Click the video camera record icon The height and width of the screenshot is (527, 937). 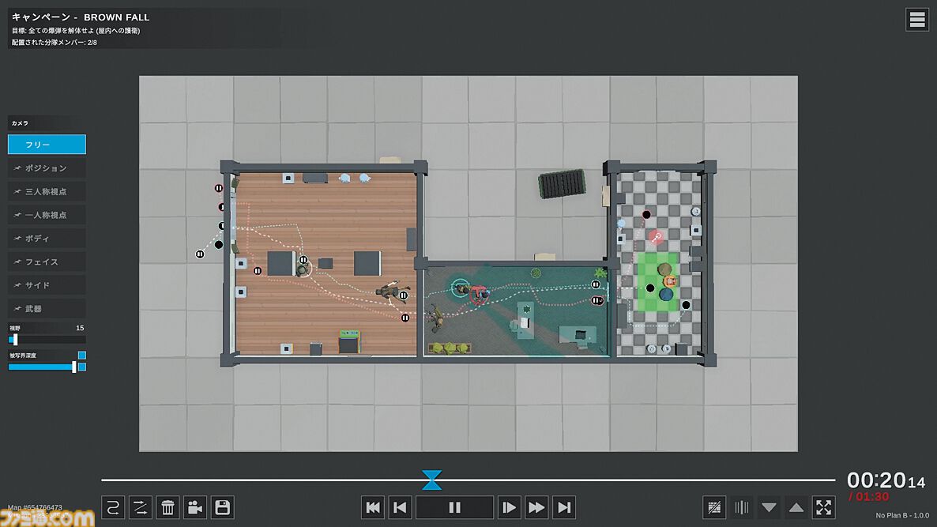[x=195, y=507]
